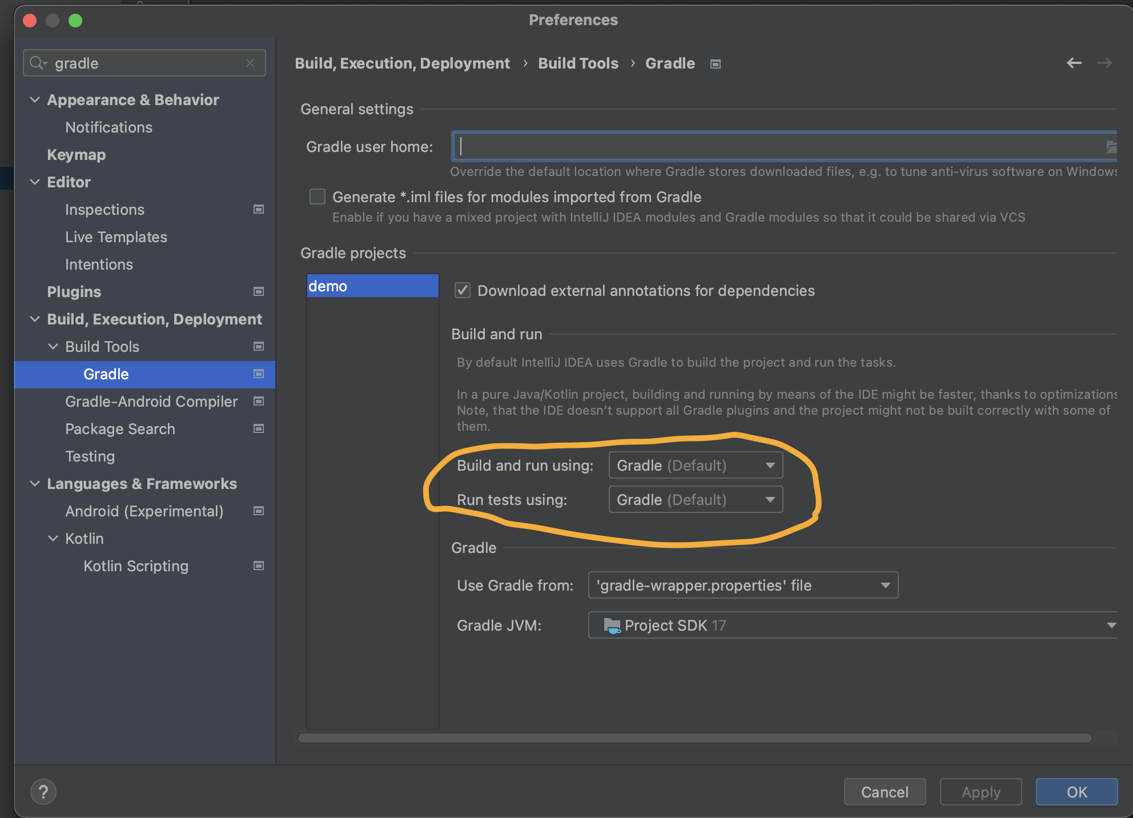
Task: Click the project-level icon next to Gradle breadcrumb
Action: click(716, 64)
